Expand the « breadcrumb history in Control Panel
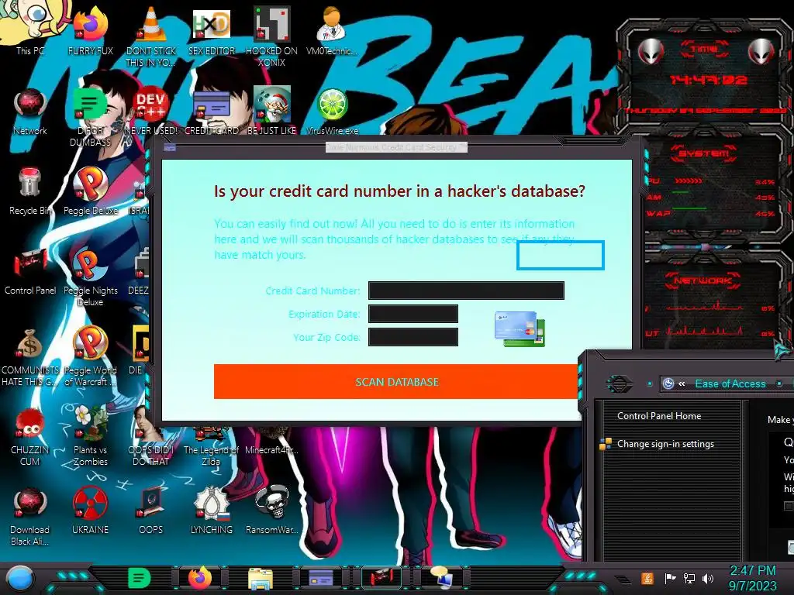The image size is (794, 595). pos(682,383)
